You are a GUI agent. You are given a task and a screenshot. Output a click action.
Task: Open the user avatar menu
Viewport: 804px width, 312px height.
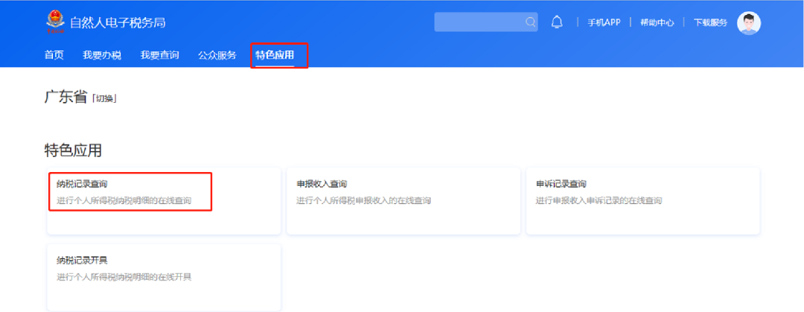[x=749, y=22]
